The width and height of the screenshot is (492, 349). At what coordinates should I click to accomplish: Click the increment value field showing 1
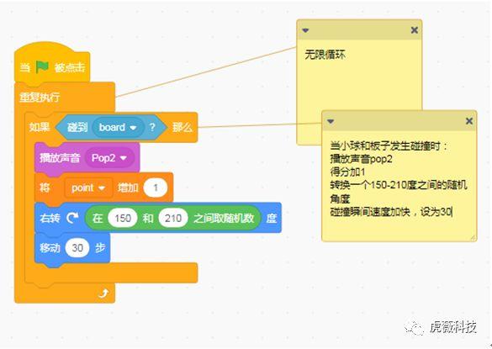tap(156, 188)
